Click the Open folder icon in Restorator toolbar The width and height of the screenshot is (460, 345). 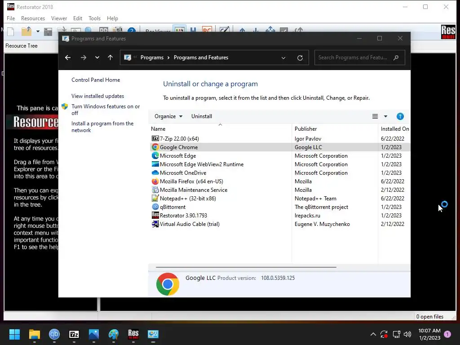27,31
